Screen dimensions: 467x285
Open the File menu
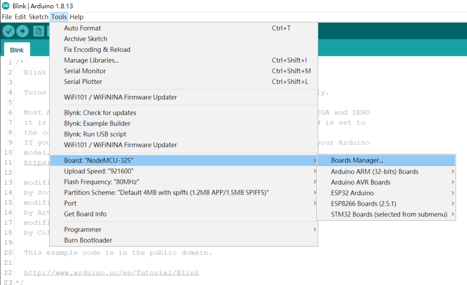pyautogui.click(x=7, y=17)
